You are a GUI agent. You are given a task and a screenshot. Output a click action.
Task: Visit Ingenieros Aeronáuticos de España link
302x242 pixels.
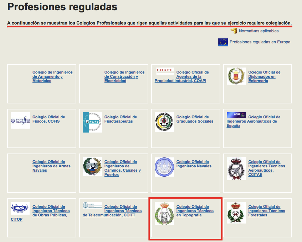pos(254,121)
